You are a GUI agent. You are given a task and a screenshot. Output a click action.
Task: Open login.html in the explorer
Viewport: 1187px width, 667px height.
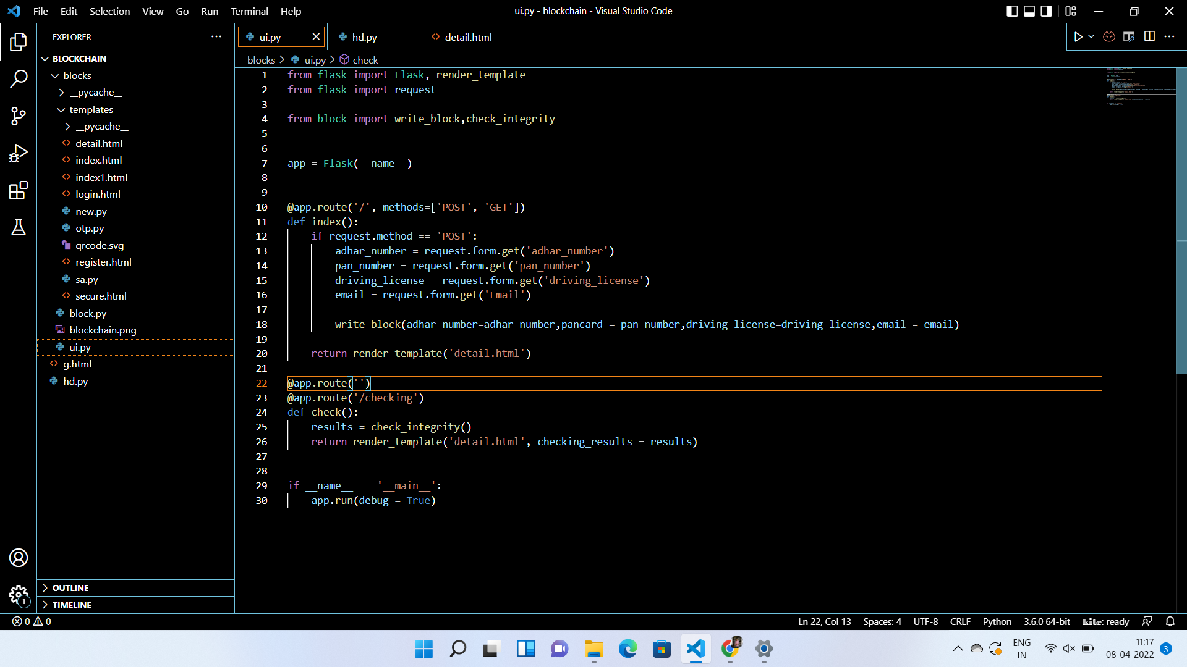coord(98,195)
